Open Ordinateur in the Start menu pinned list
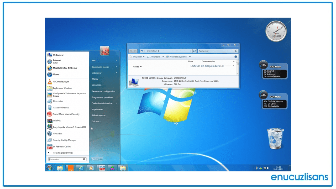 click(x=68, y=55)
